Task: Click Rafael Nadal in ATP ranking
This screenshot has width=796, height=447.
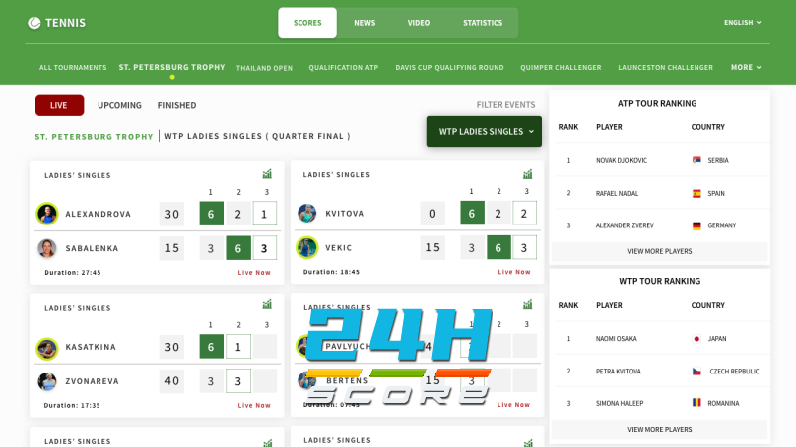Action: point(617,193)
